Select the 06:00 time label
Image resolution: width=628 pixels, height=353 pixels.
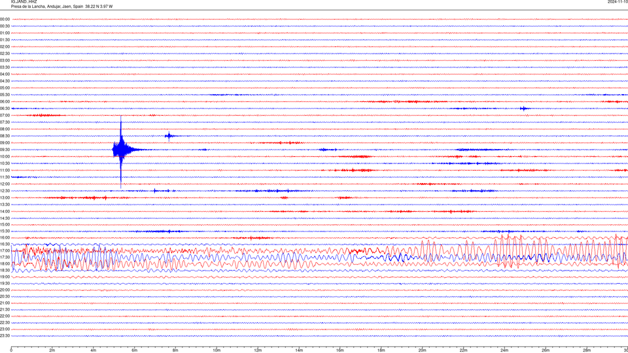5,102
